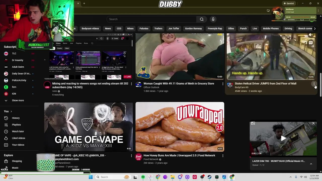Activate voice search microphone
Viewport: 322px width, 181px height.
213,19
